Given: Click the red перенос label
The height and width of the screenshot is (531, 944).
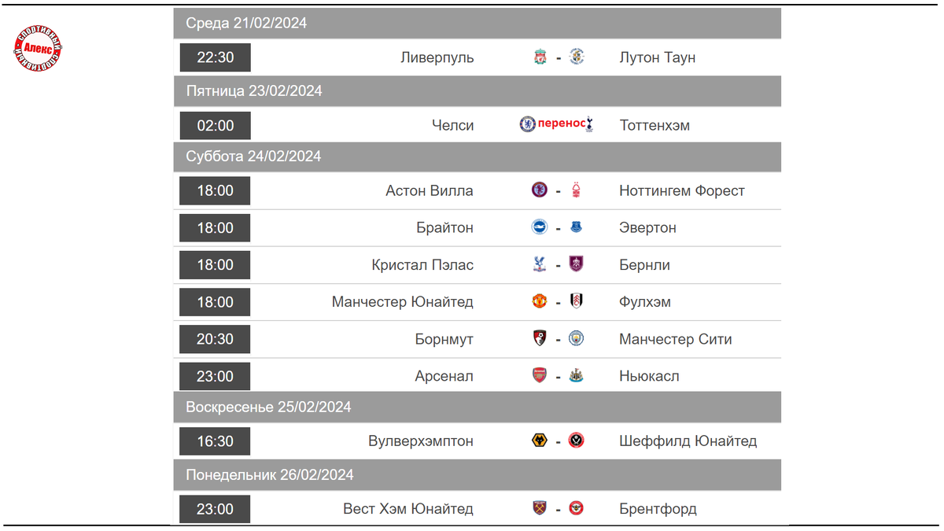Looking at the screenshot, I should click(x=562, y=124).
